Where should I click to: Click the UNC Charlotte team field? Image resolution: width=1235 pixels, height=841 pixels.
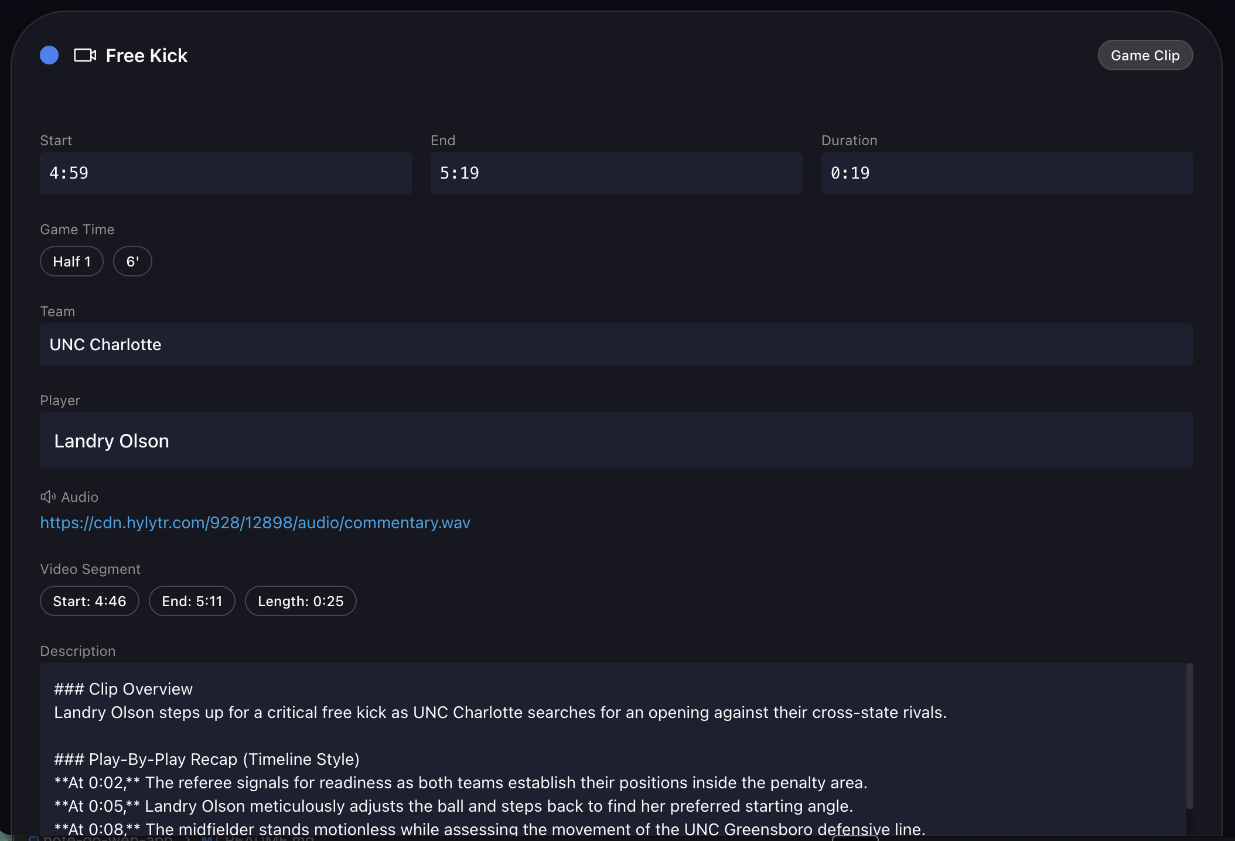point(616,345)
